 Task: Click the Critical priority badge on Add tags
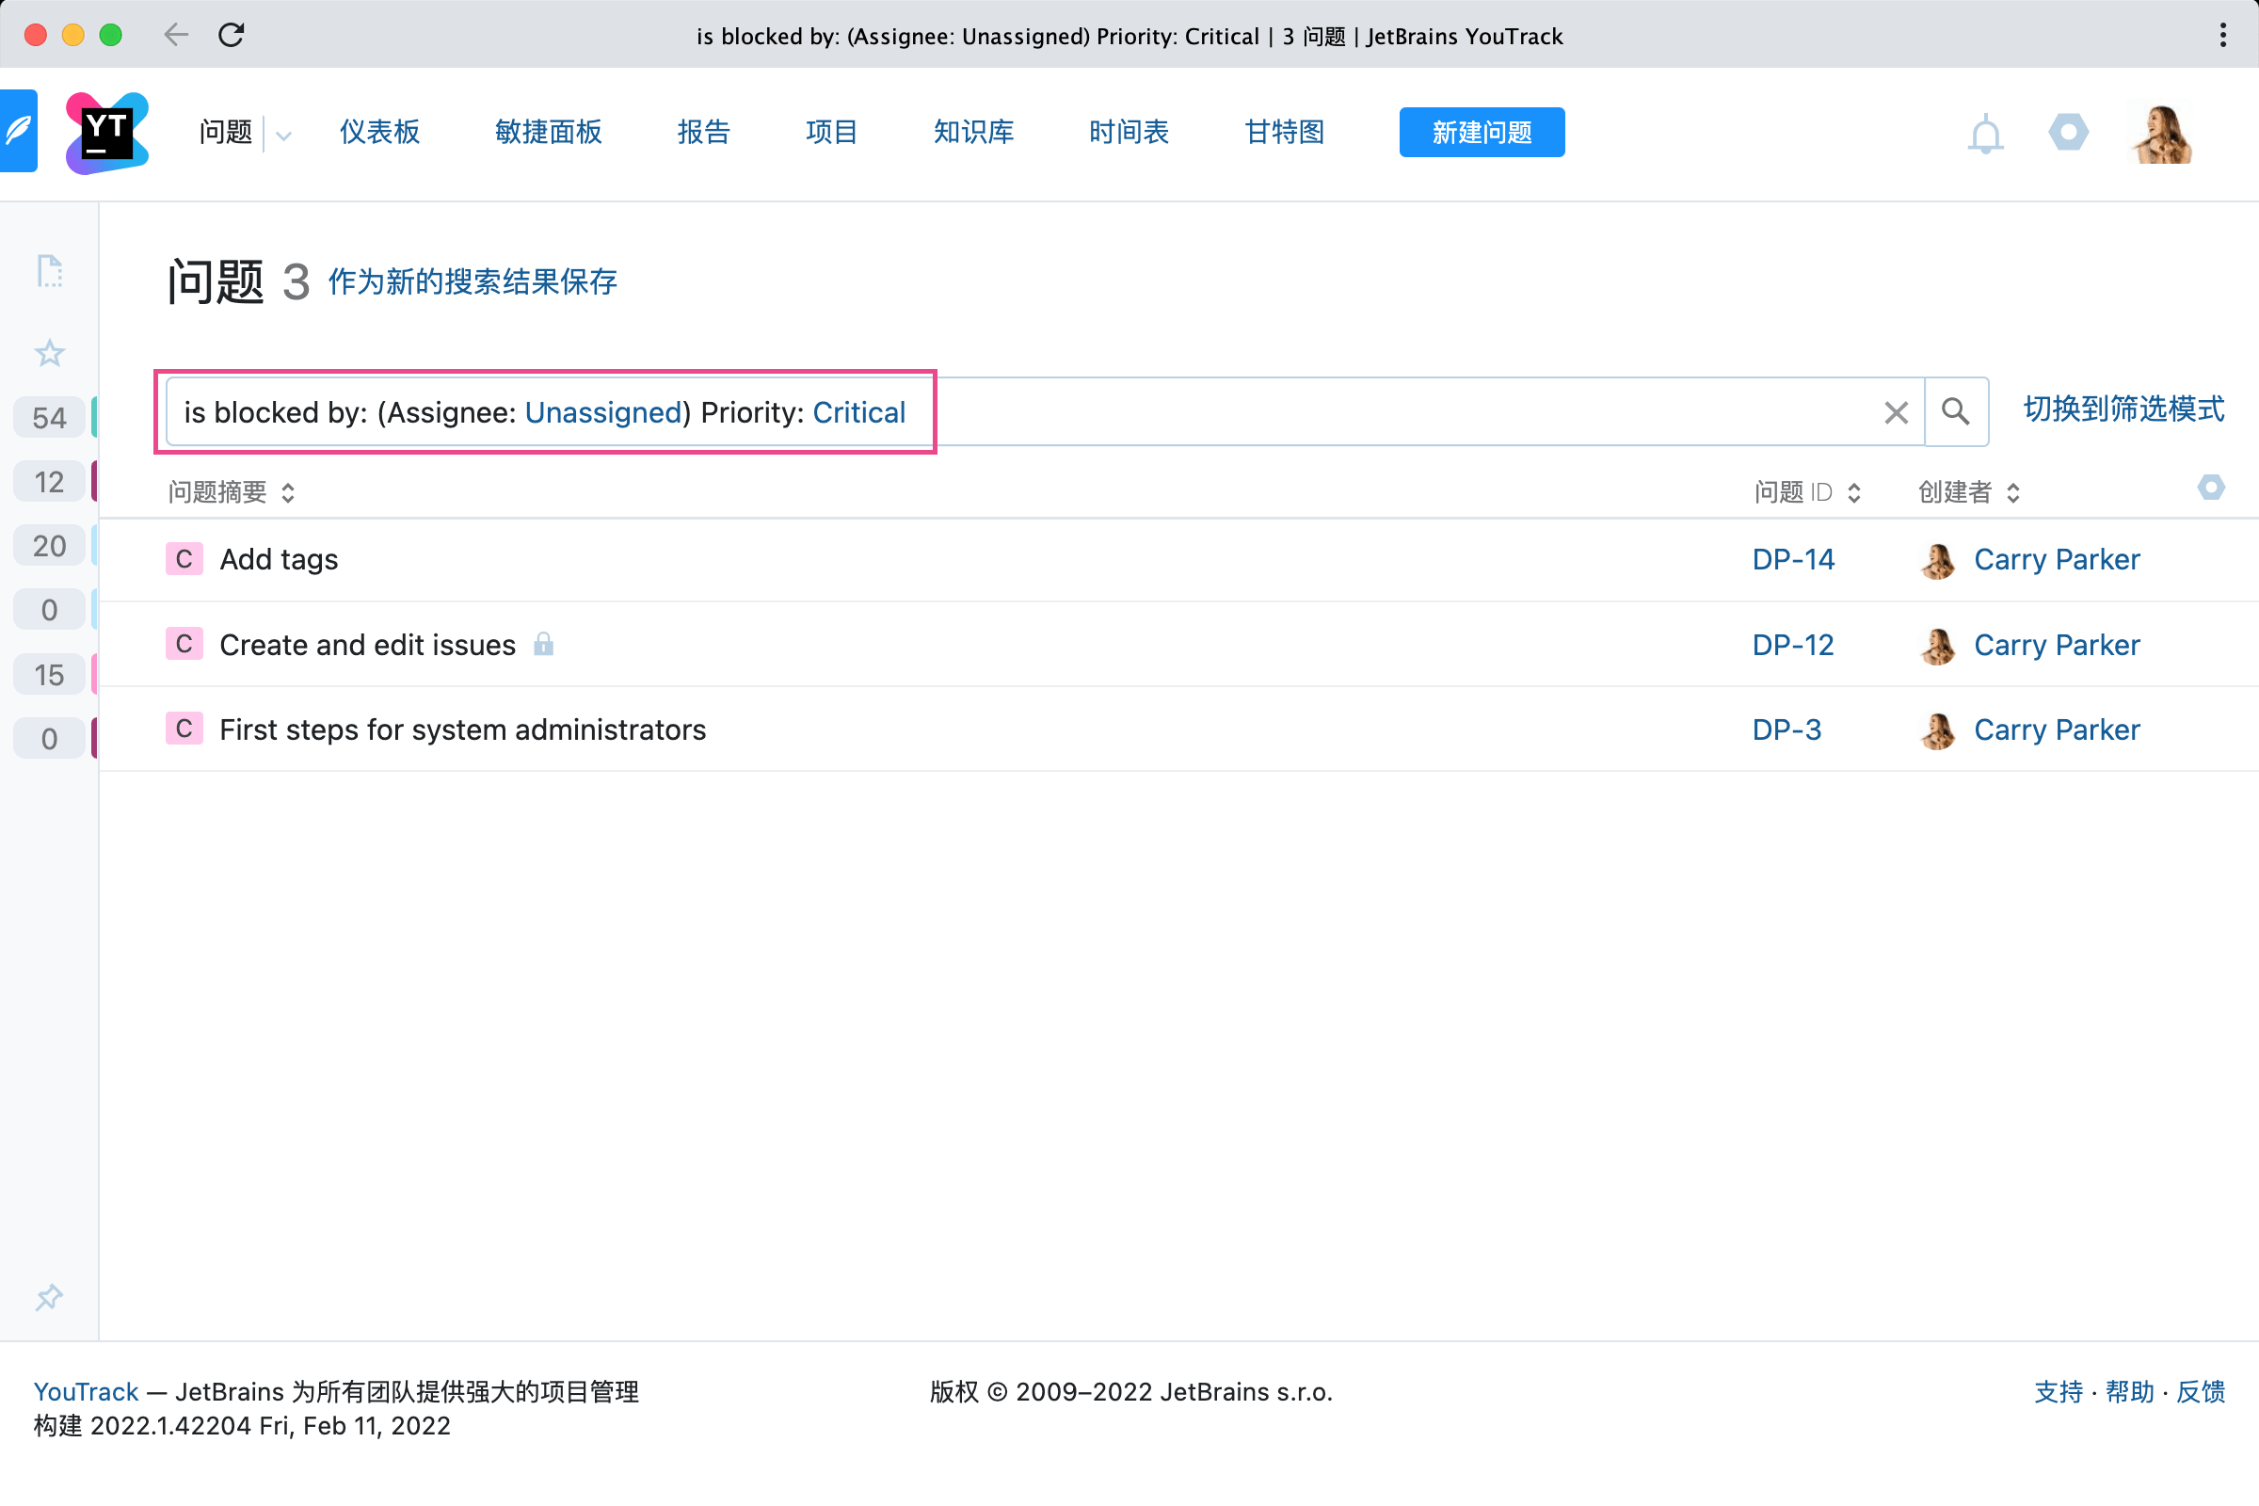point(184,559)
